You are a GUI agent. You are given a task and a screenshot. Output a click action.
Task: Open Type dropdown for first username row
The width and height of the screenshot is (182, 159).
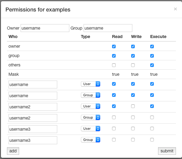(91, 84)
